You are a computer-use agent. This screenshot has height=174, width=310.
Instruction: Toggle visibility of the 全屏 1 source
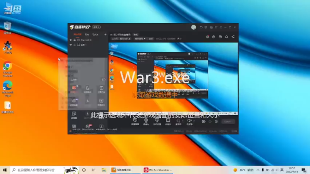[x=71, y=45]
